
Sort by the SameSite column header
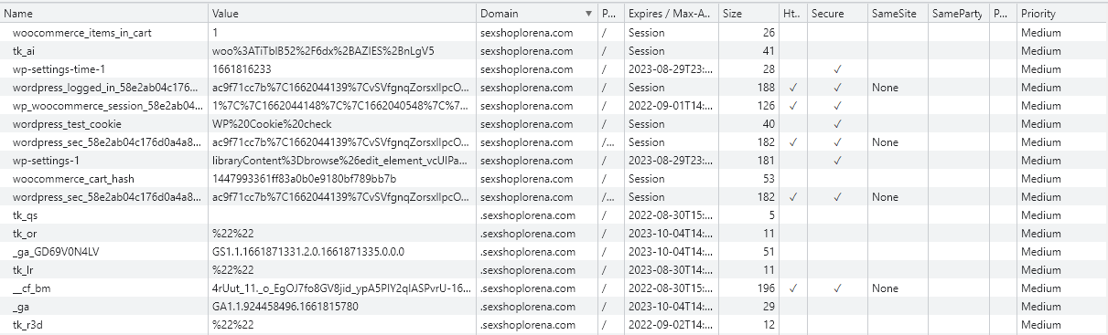tap(897, 14)
